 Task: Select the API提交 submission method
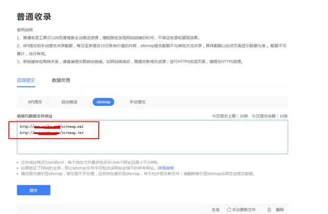35,102
